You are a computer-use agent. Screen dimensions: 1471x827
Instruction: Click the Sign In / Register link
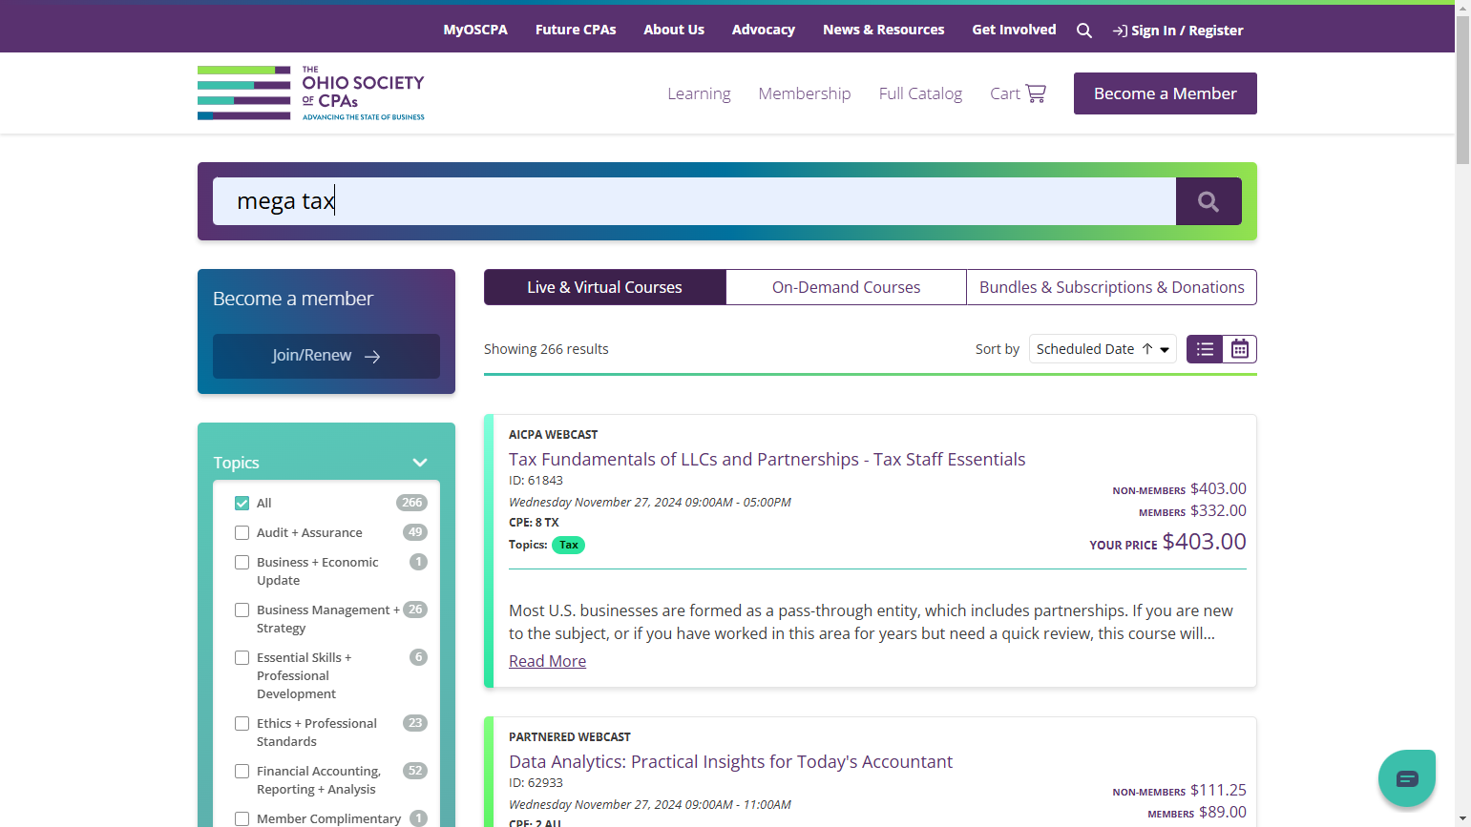(1178, 31)
